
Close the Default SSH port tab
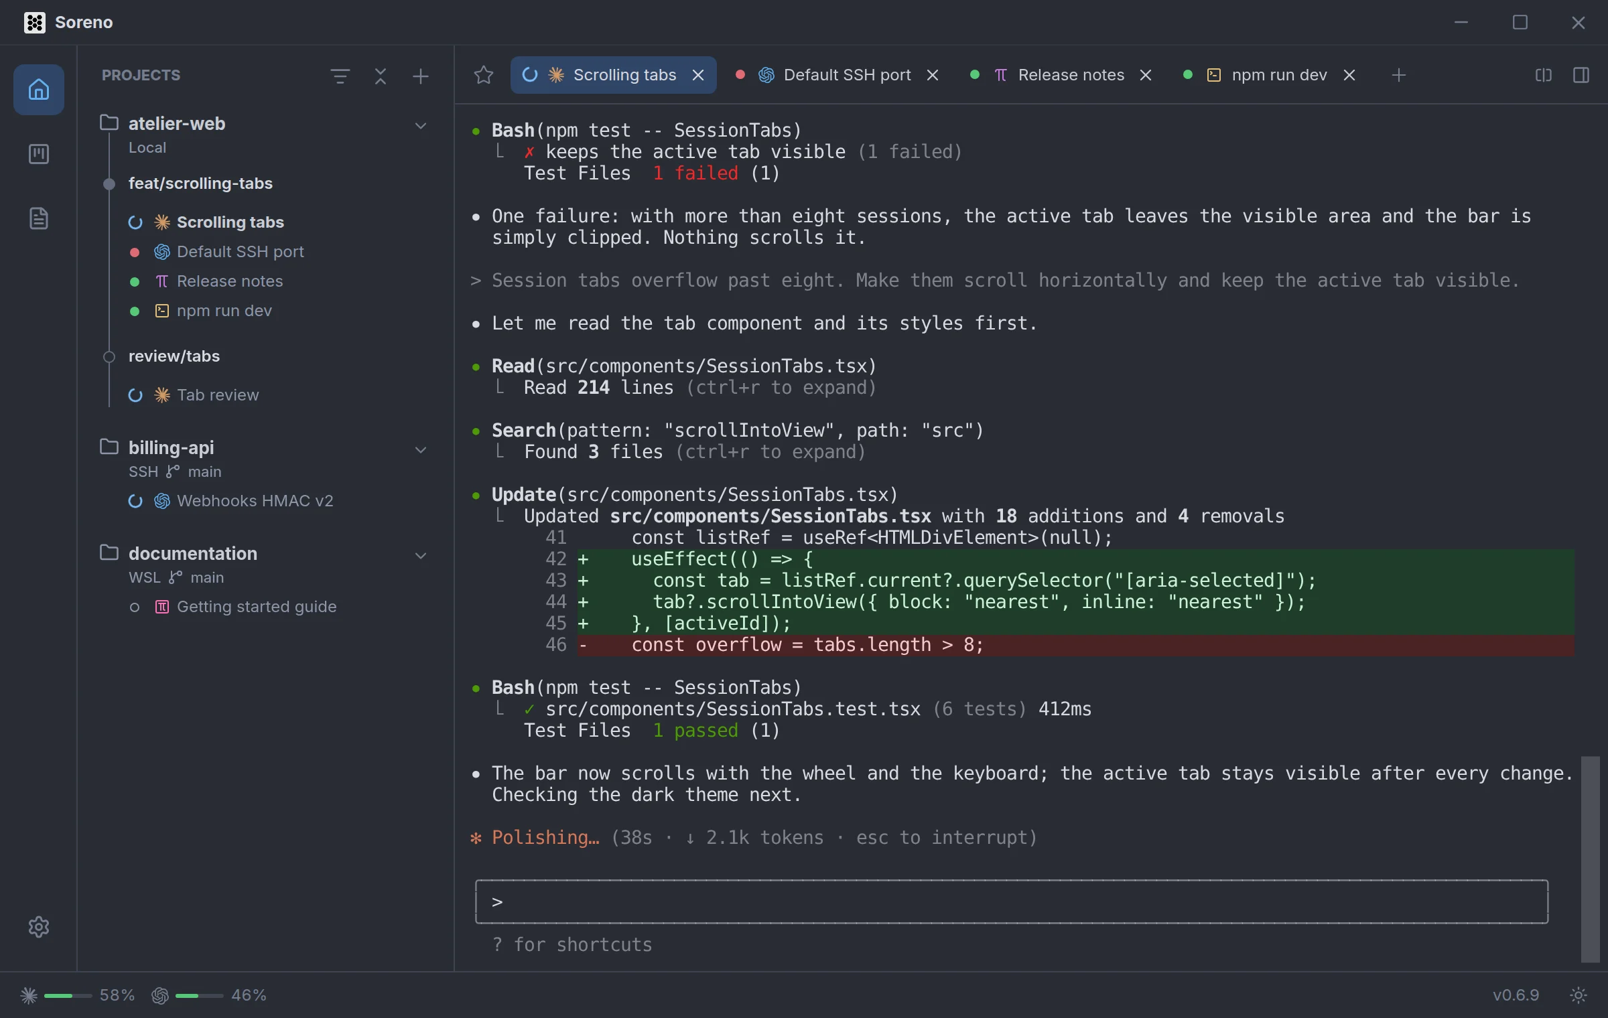(x=933, y=75)
